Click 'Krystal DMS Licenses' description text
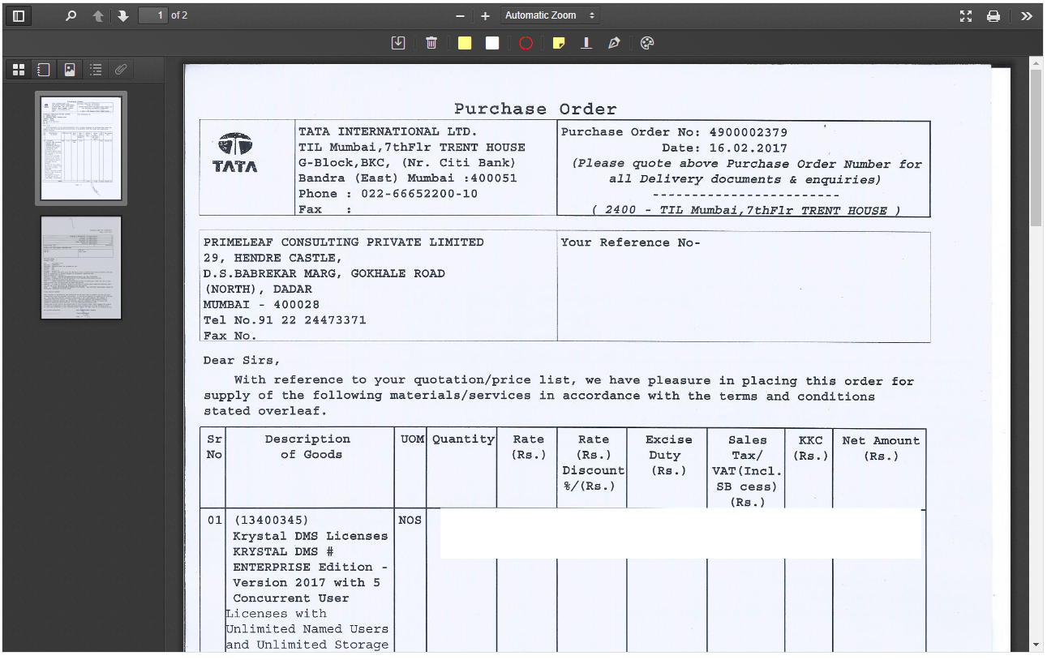Viewport: 1047px width, 660px height. 311,536
